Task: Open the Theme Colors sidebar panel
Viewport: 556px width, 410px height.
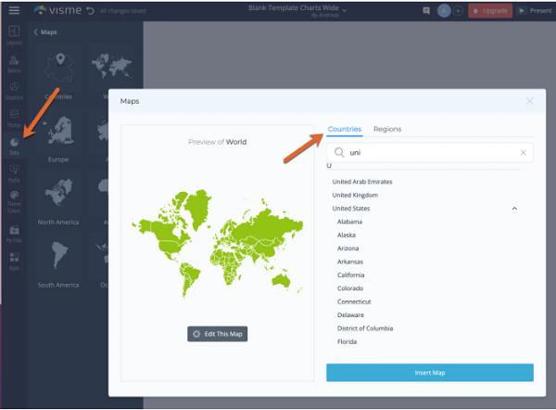Action: [14, 201]
